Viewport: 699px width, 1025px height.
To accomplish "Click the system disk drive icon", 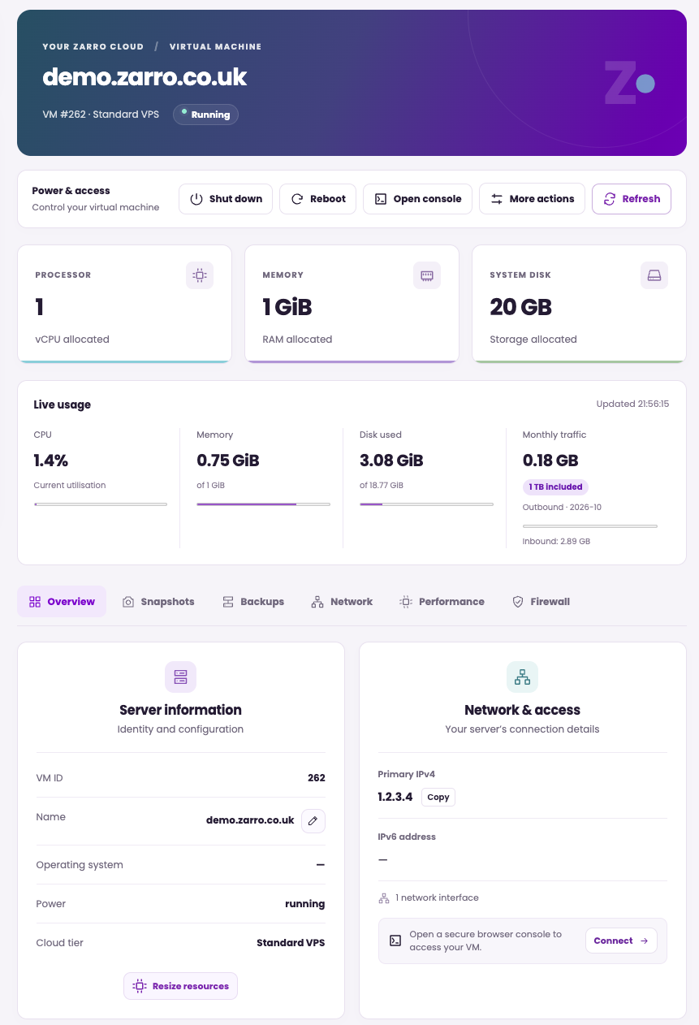I will [654, 275].
